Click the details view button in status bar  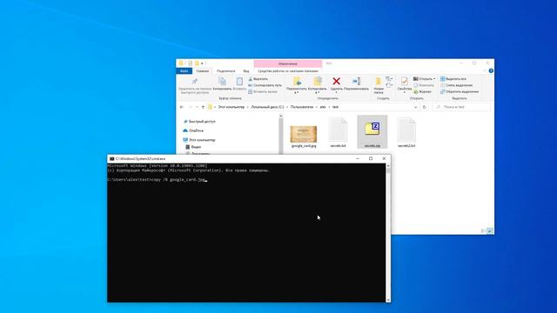click(x=483, y=231)
